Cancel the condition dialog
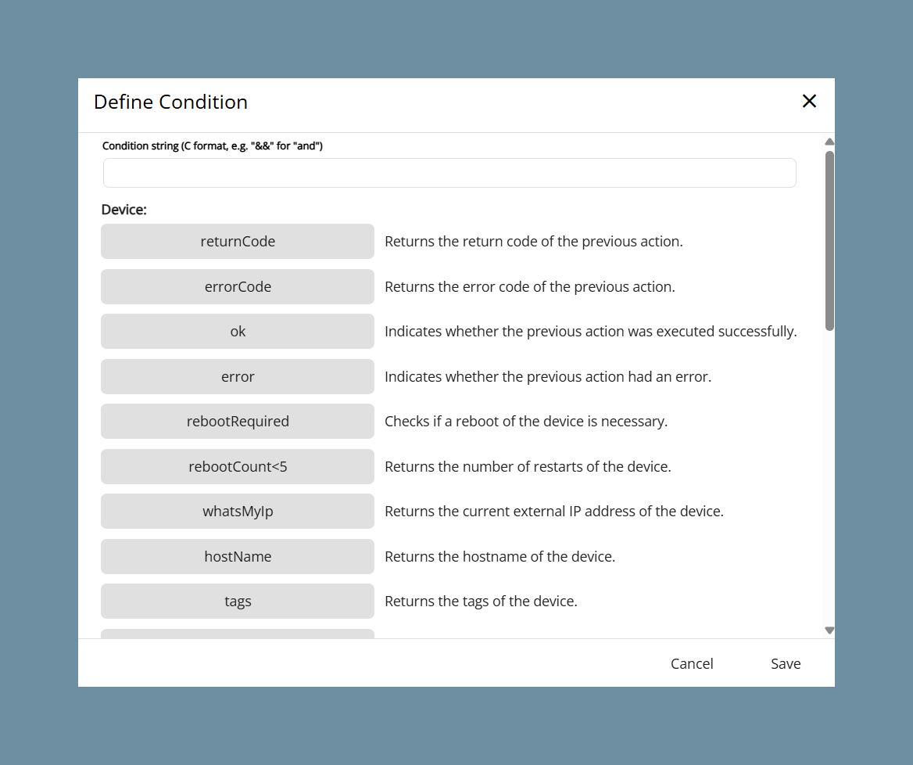This screenshot has width=913, height=765. pos(692,663)
